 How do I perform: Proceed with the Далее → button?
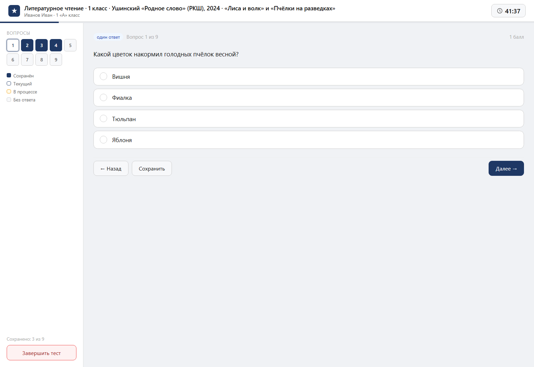(506, 168)
